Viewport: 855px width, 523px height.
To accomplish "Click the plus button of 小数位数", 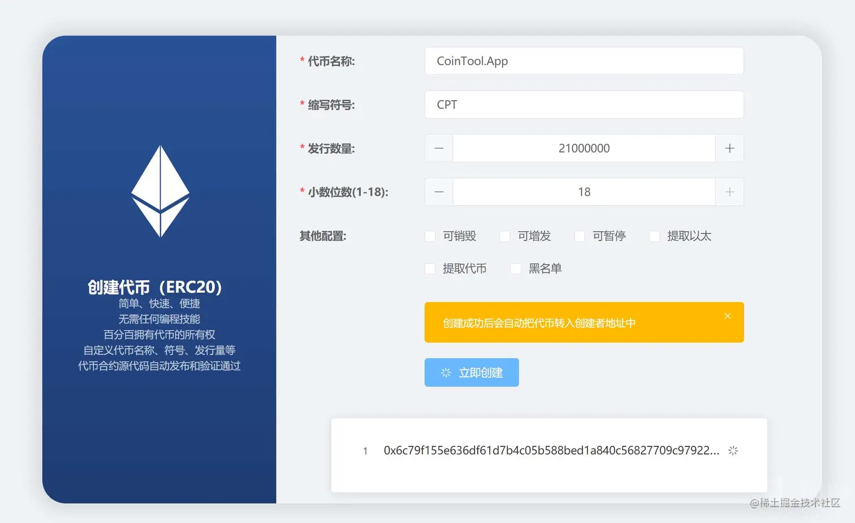I will (729, 192).
